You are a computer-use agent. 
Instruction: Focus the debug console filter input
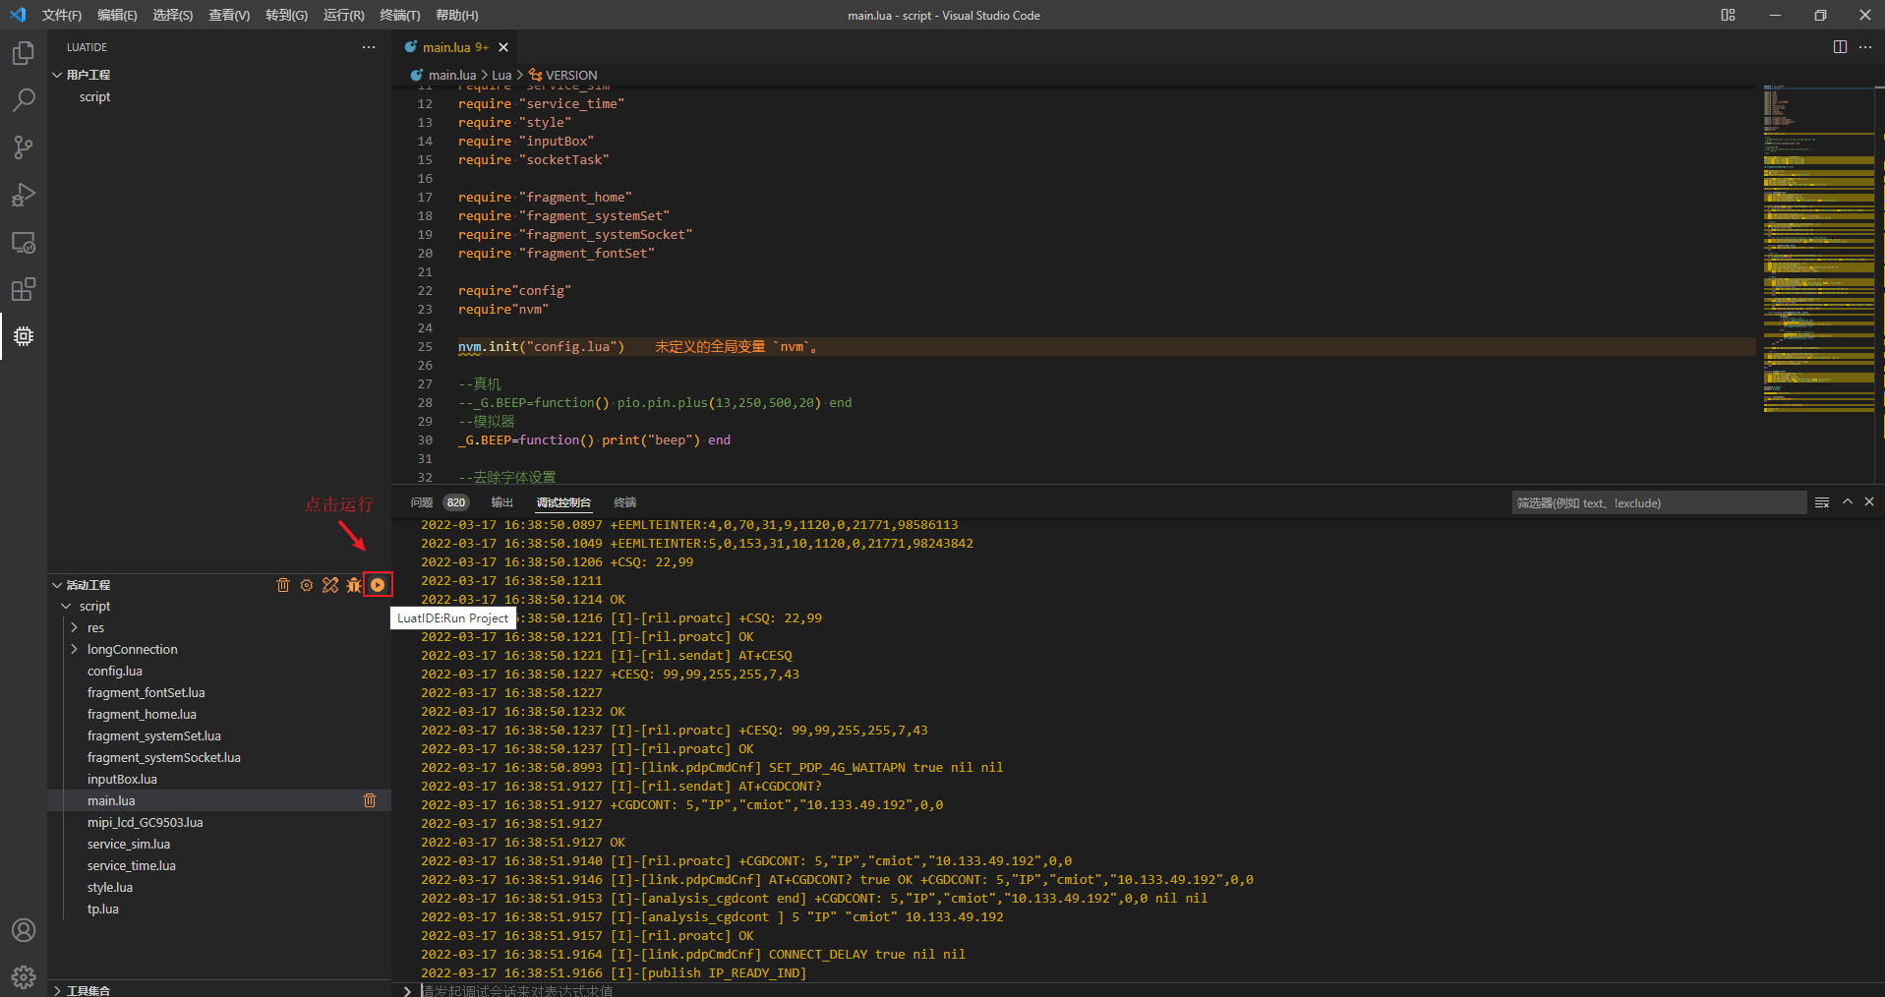point(1659,502)
